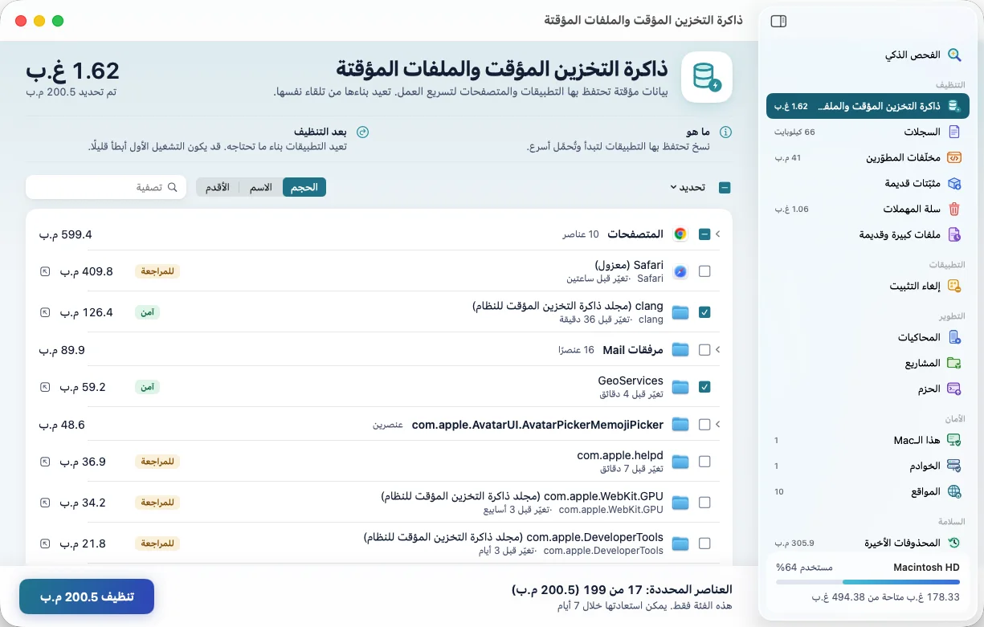Open الفحص الذكي smart scan

[868, 55]
